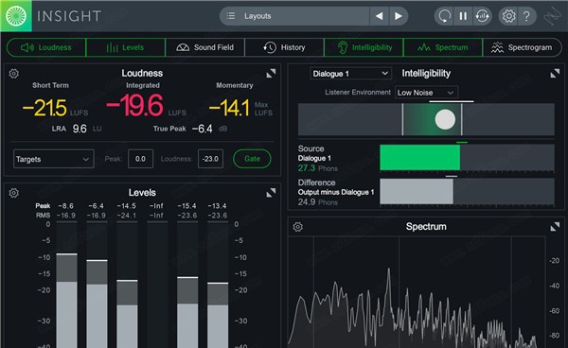Image resolution: width=568 pixels, height=348 pixels.
Task: Toggle the Gate button
Action: tap(252, 159)
